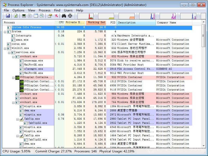Toggle the Show Lower Pane toolbar icon
Screen dimensions: 208x156
(36, 16)
